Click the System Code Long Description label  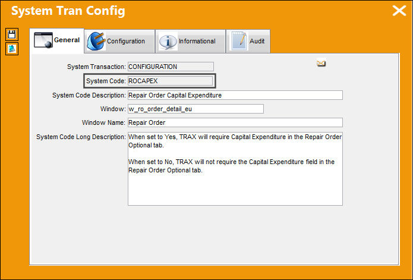click(81, 137)
